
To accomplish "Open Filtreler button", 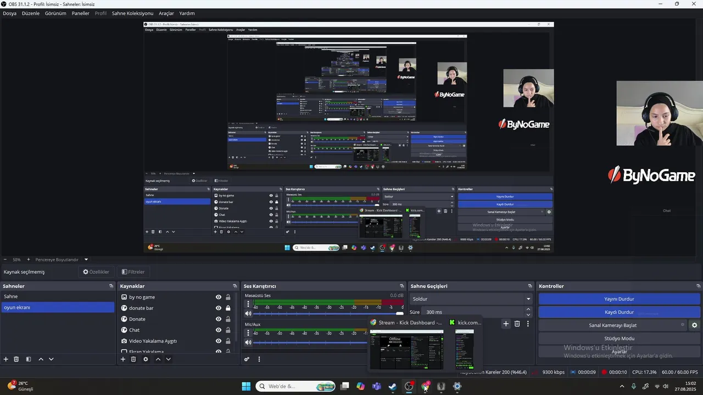I will coord(133,272).
